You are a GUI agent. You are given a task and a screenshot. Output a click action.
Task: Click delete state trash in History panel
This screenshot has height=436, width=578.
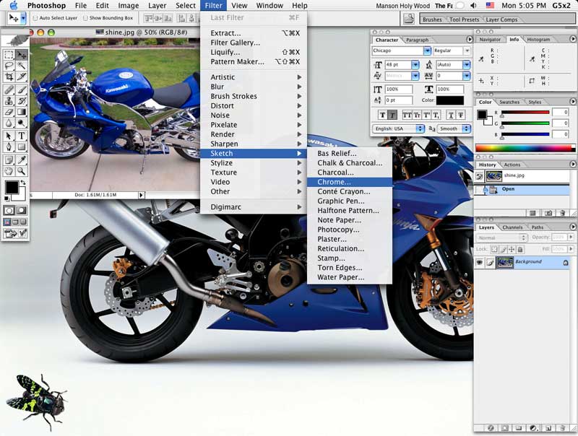(x=563, y=213)
